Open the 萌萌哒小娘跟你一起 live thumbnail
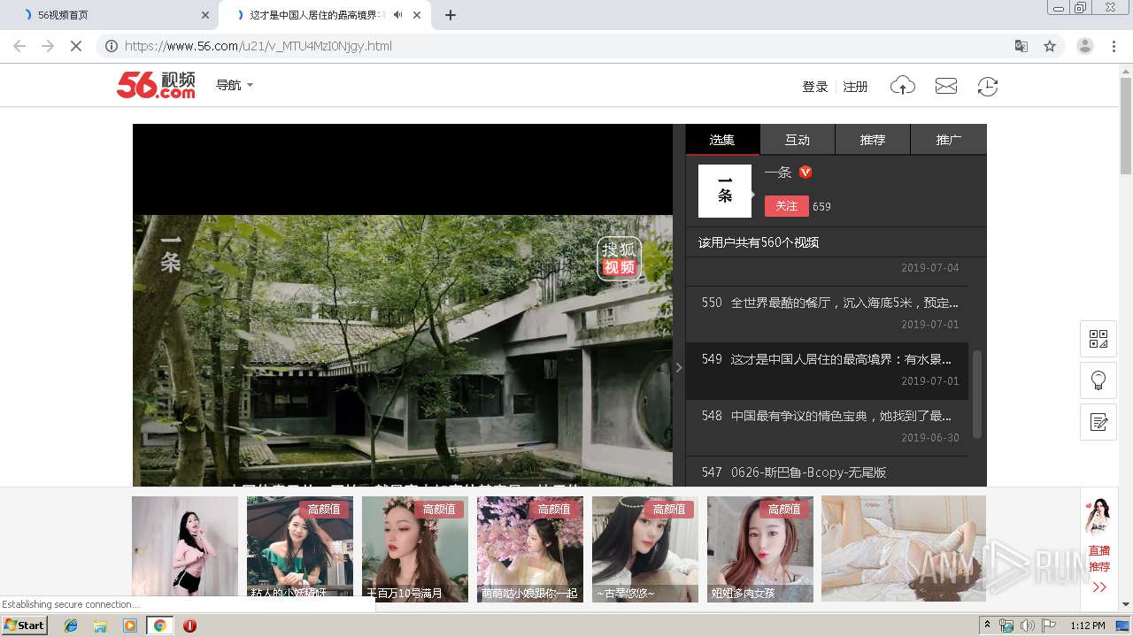 click(530, 549)
